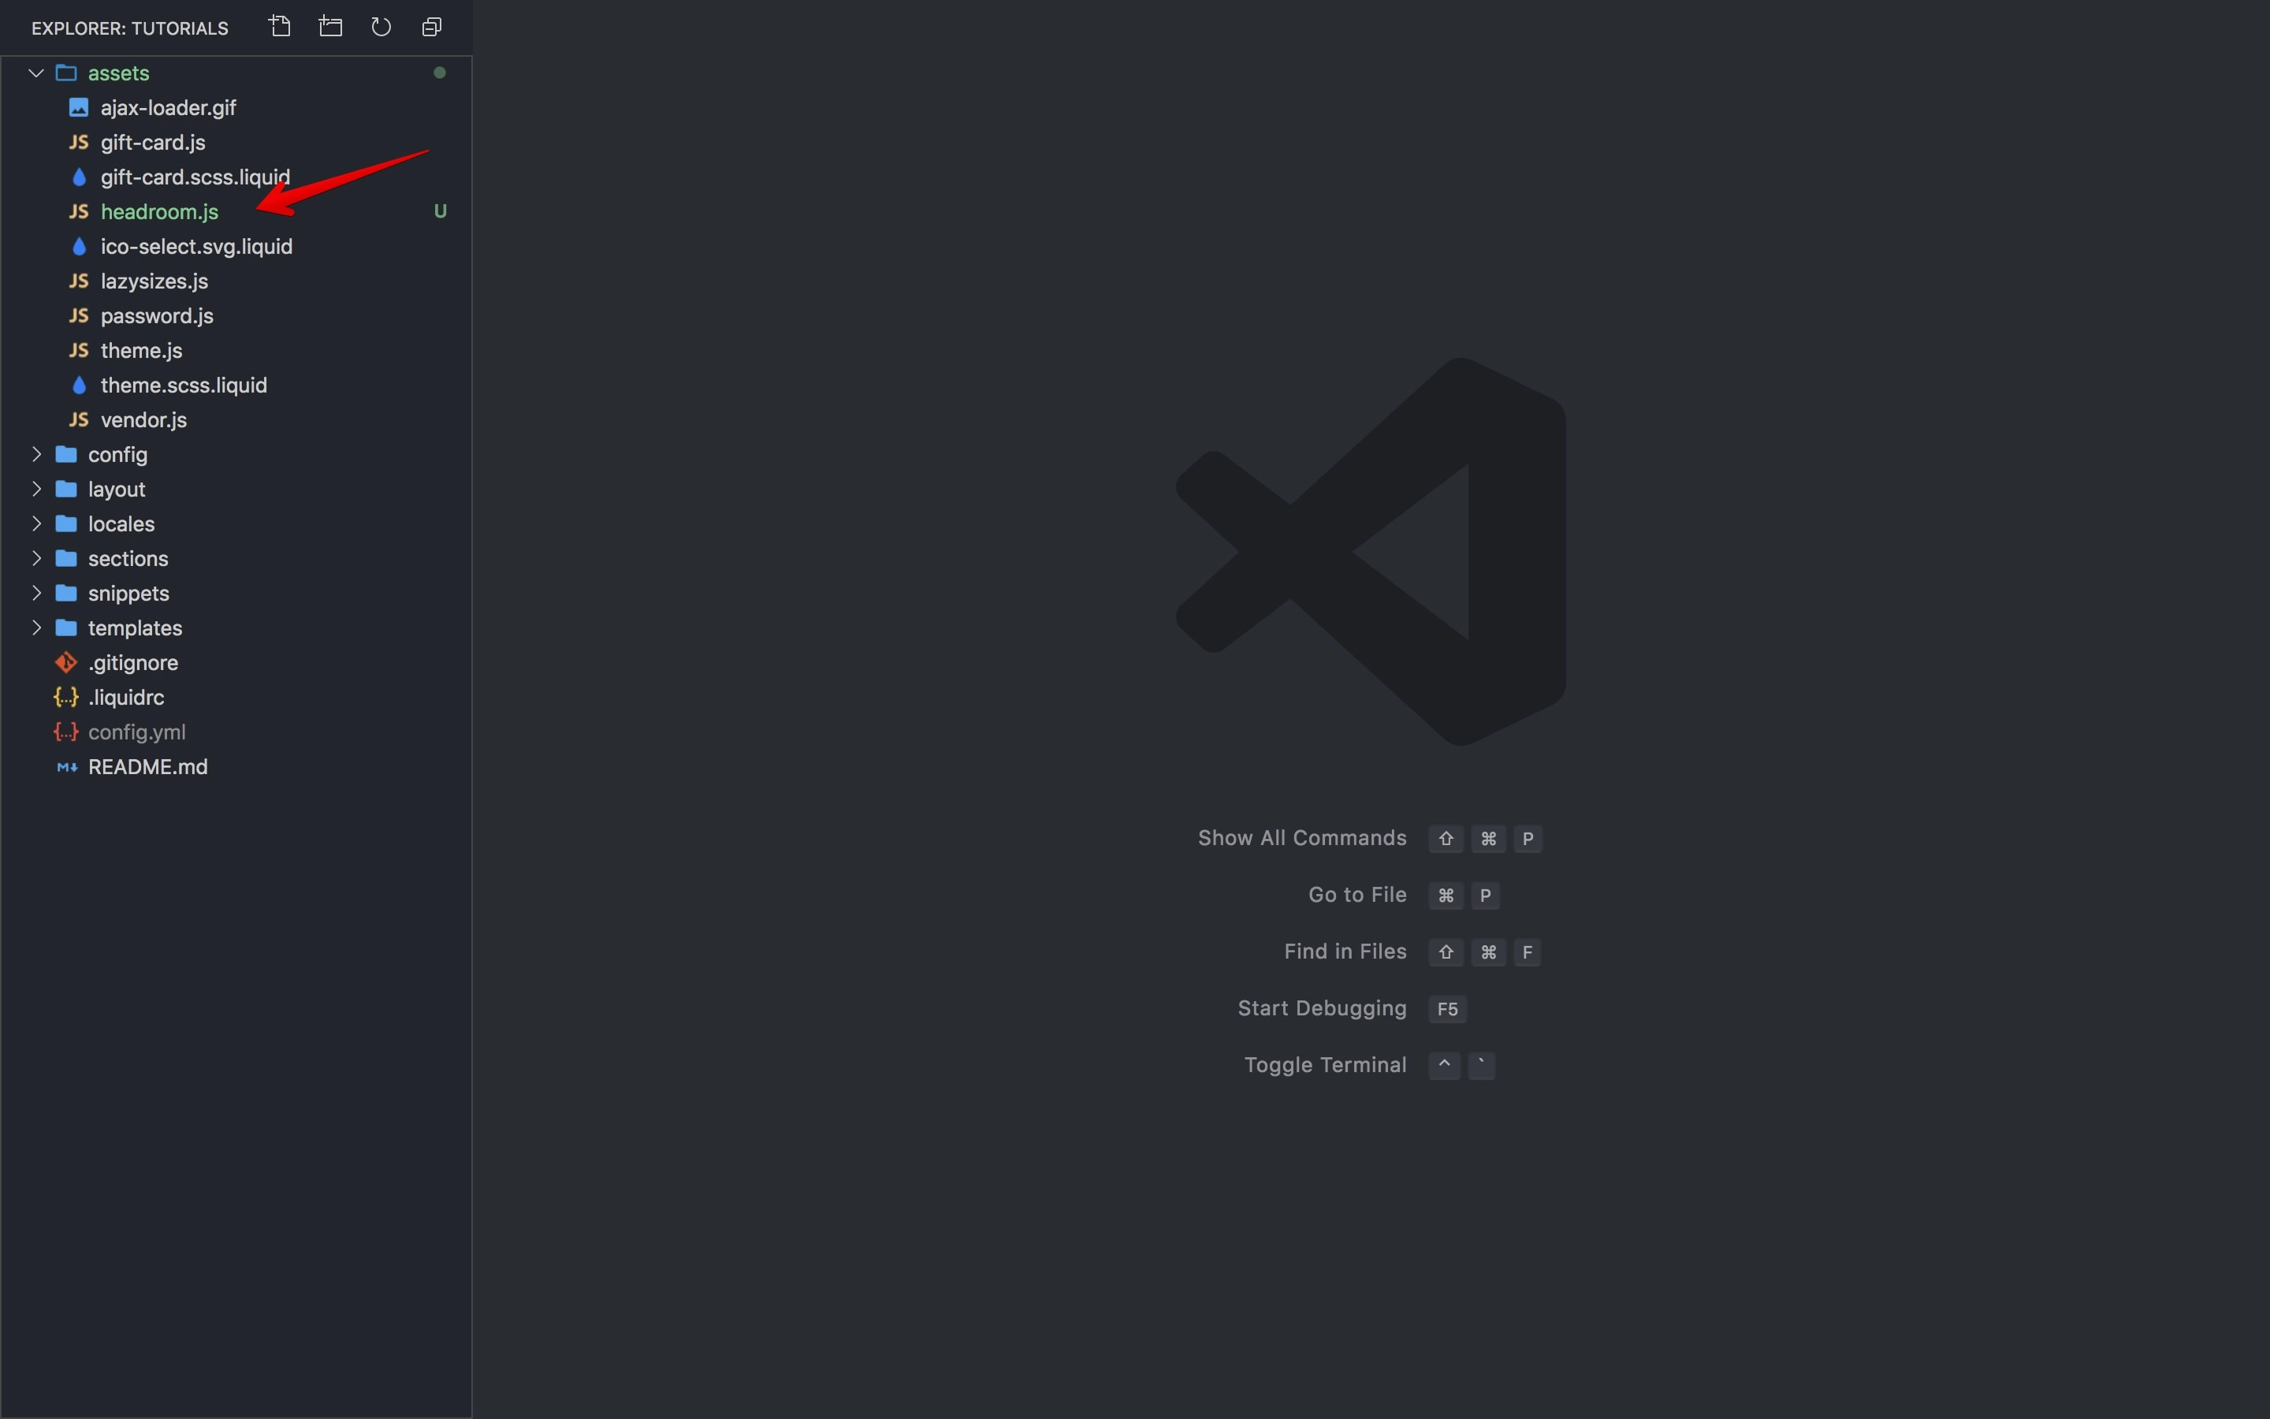Click the JS icon beside theme.js
The height and width of the screenshot is (1419, 2270).
pos(79,351)
